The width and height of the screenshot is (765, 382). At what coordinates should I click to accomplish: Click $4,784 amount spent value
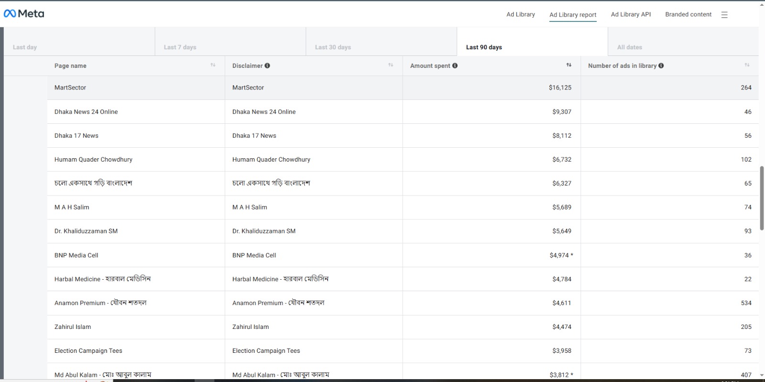pos(562,279)
